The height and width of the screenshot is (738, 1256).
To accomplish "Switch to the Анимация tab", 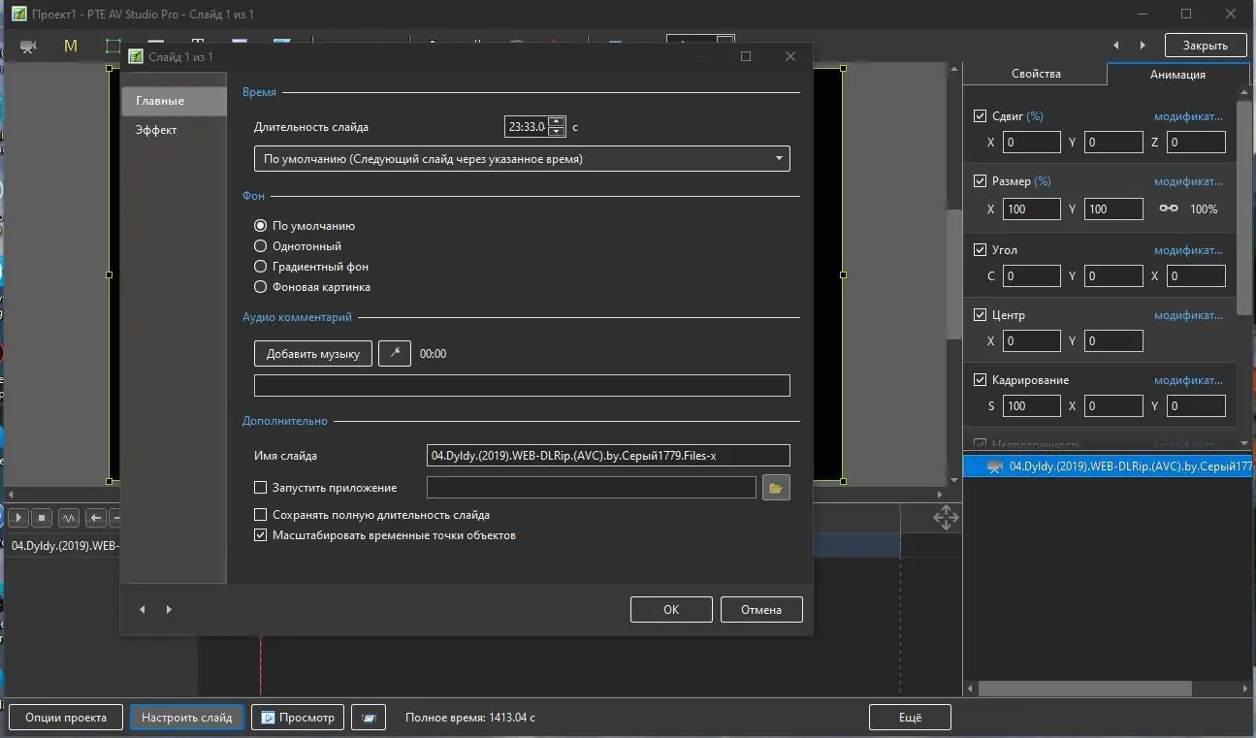I will [x=1177, y=74].
